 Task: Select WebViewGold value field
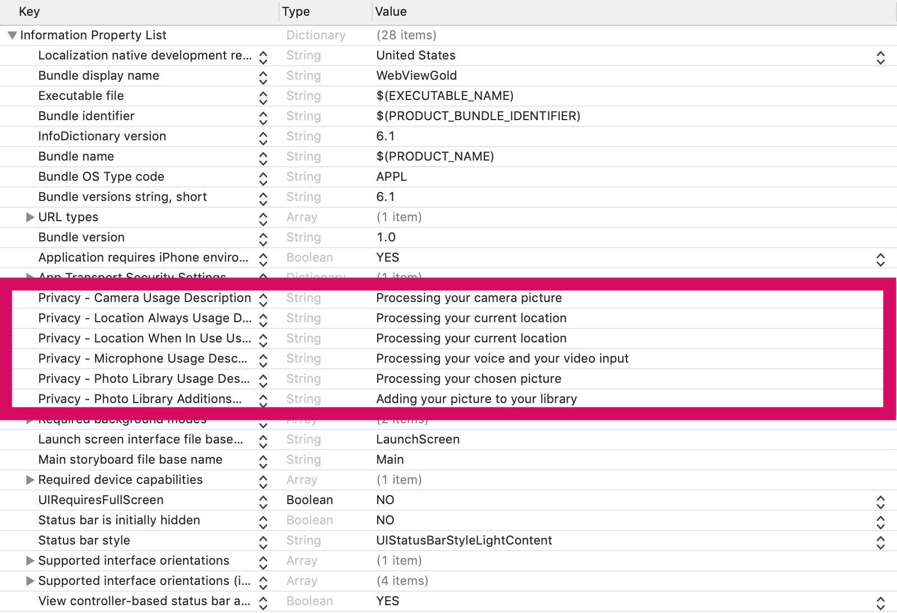(417, 76)
